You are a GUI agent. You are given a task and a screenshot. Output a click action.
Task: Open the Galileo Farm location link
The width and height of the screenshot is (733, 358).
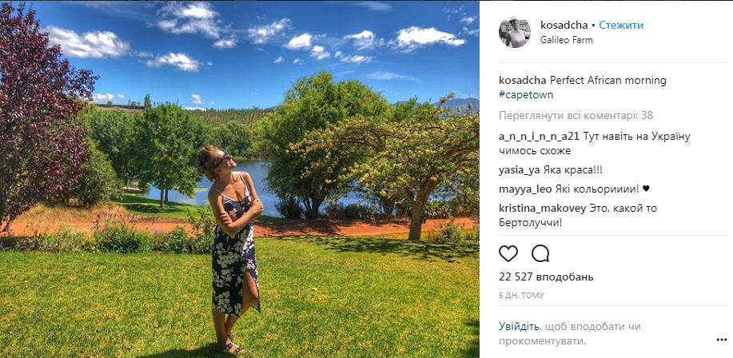tap(567, 40)
